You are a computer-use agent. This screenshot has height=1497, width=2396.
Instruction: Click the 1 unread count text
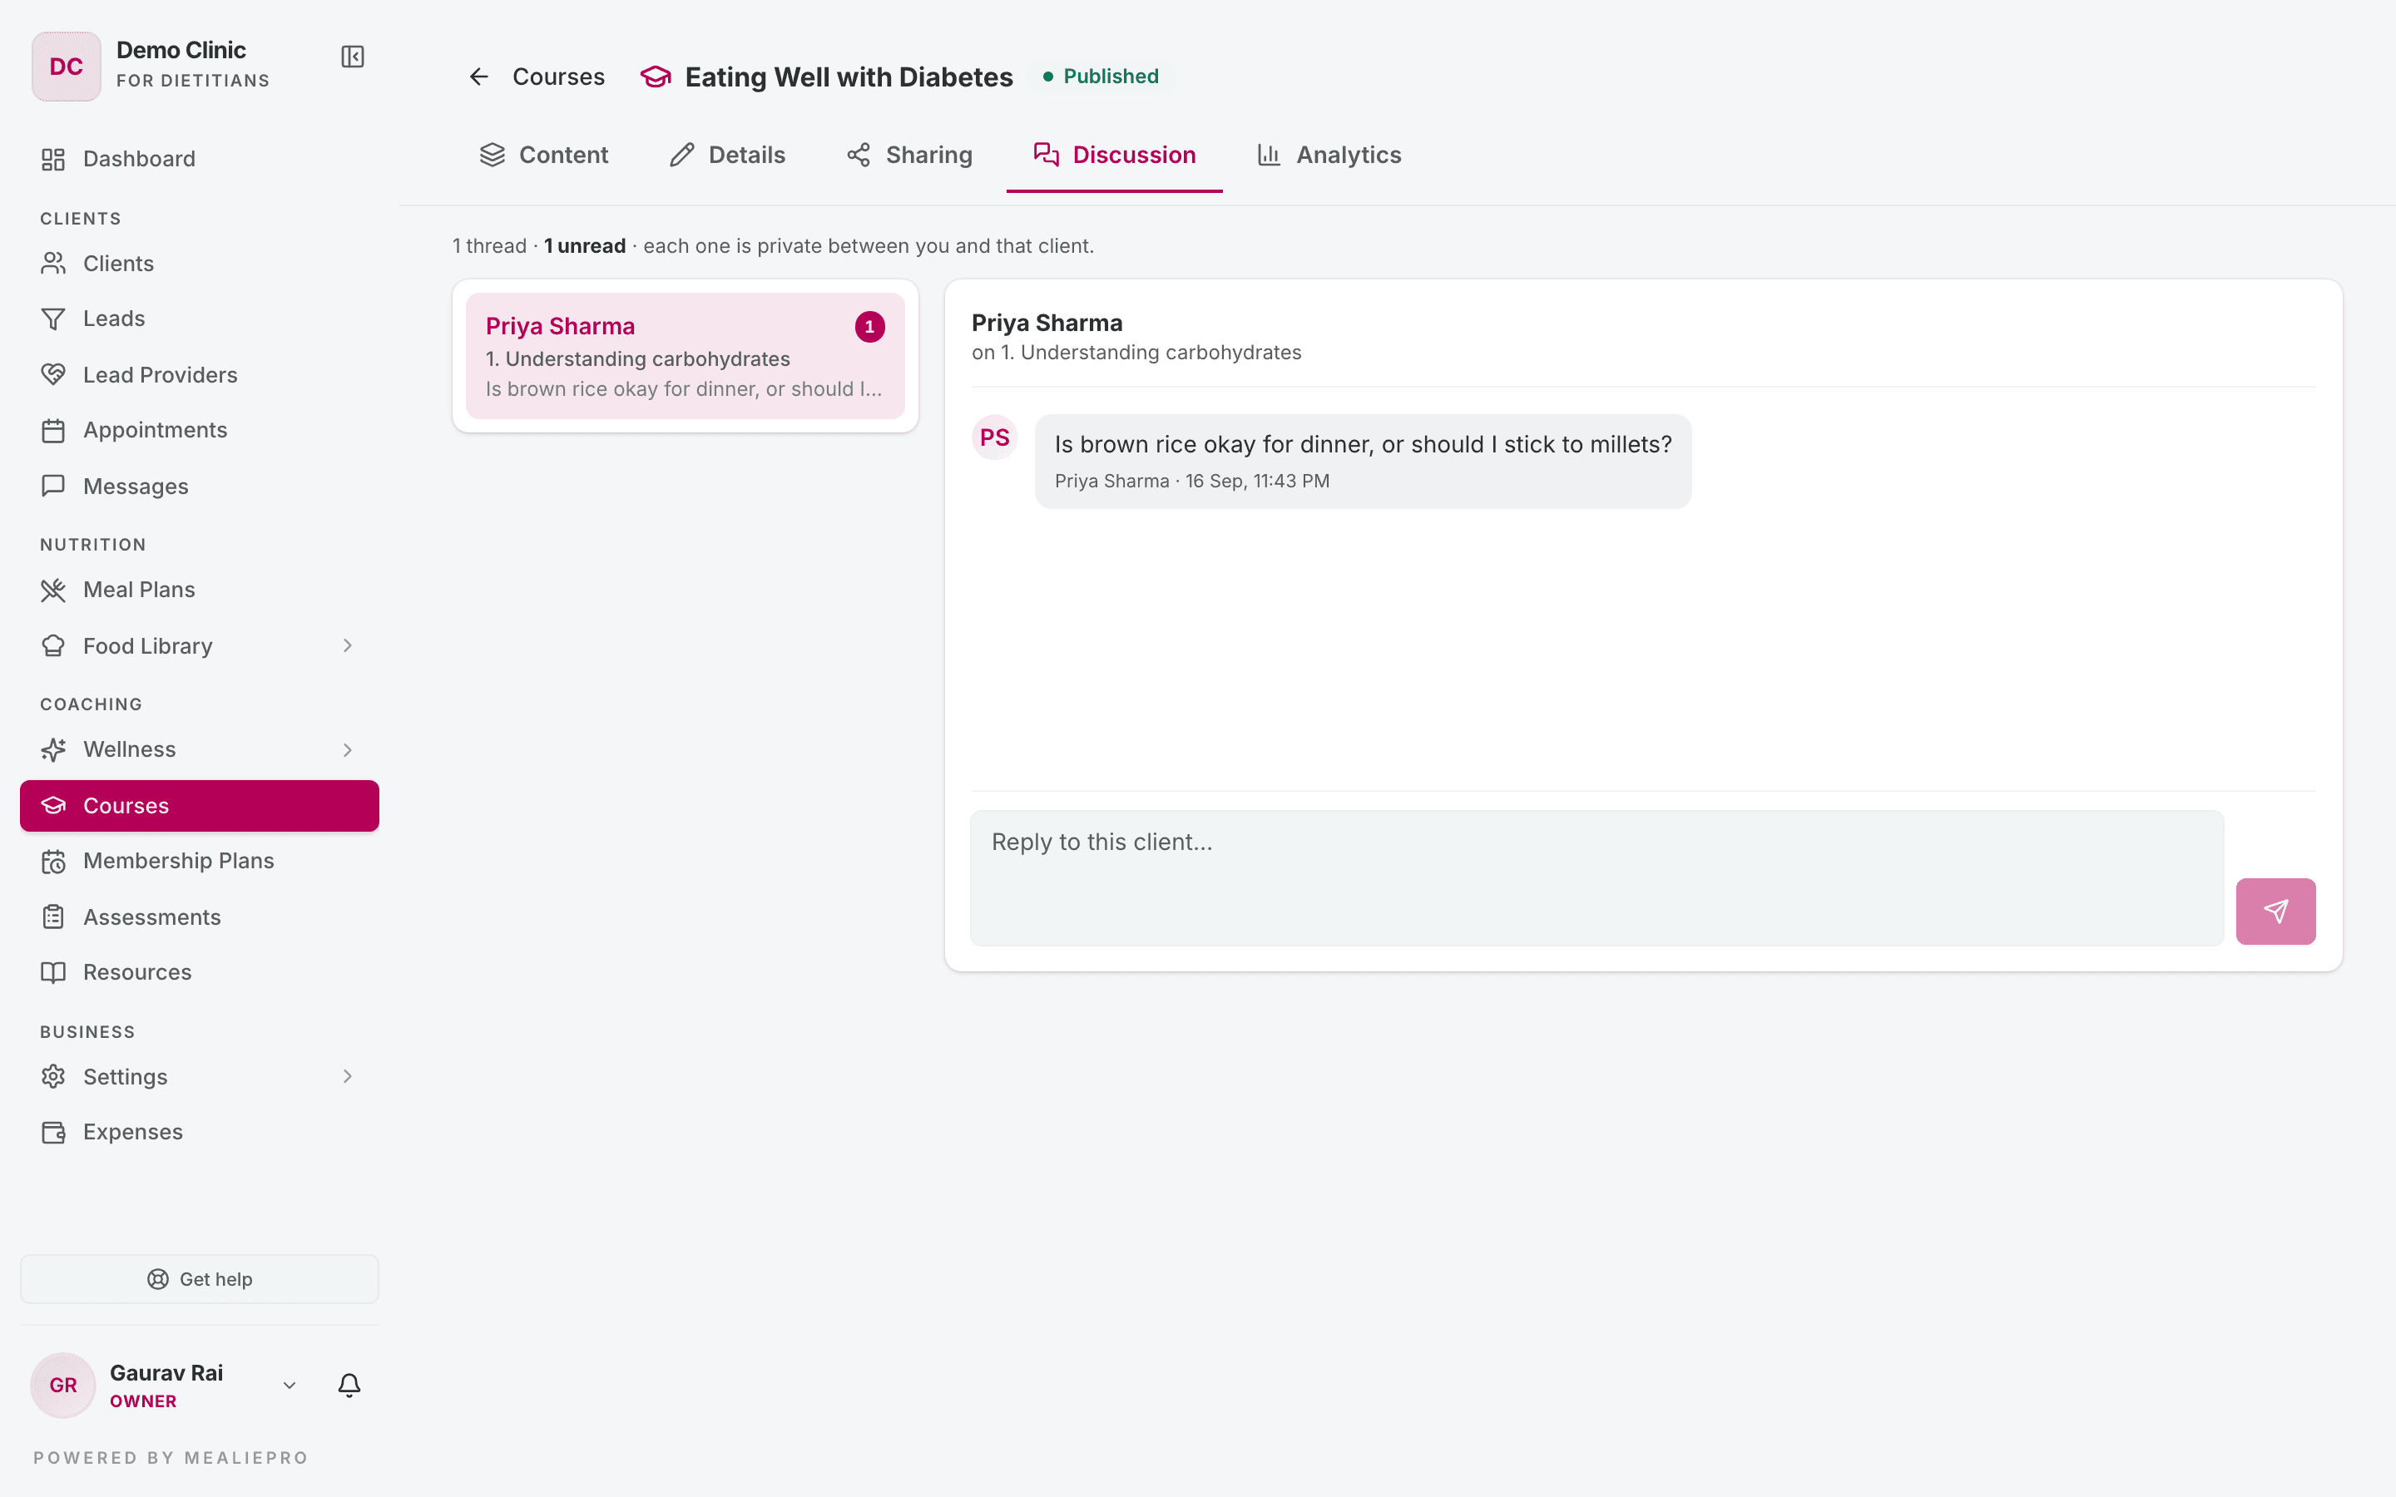point(584,246)
